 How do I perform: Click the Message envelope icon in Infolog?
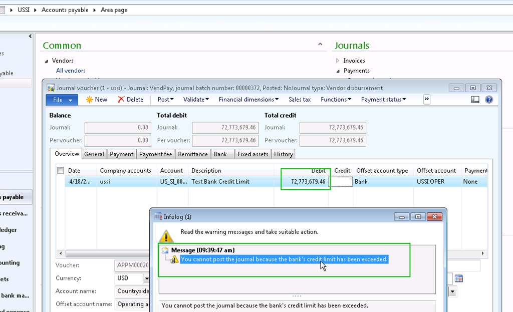[165, 250]
